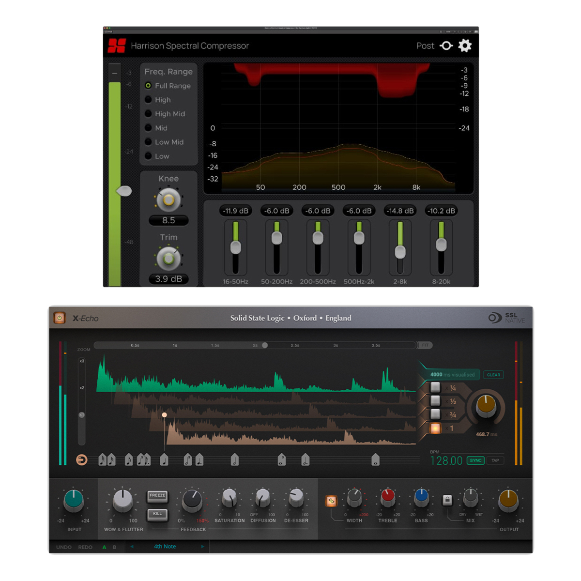Screen dimensions: 581x581
Task: Enable the x¾ delay tap
Action: (435, 414)
